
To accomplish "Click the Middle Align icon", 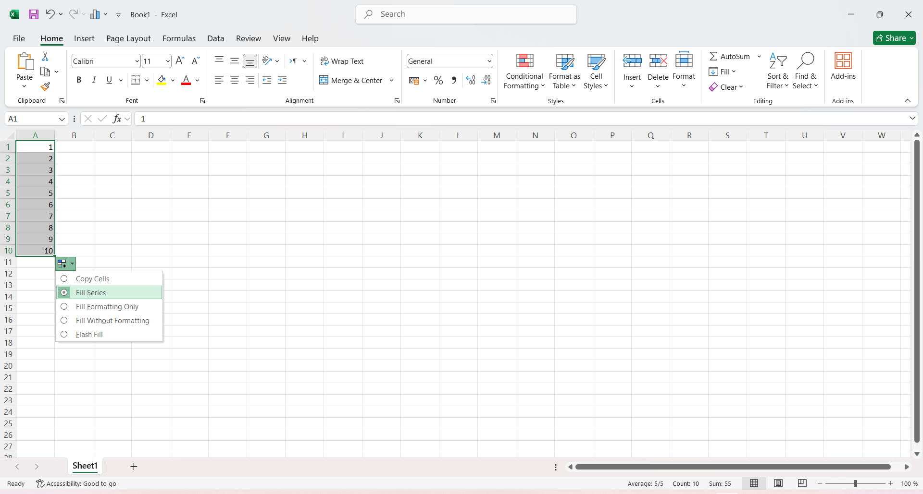I will pyautogui.click(x=235, y=60).
